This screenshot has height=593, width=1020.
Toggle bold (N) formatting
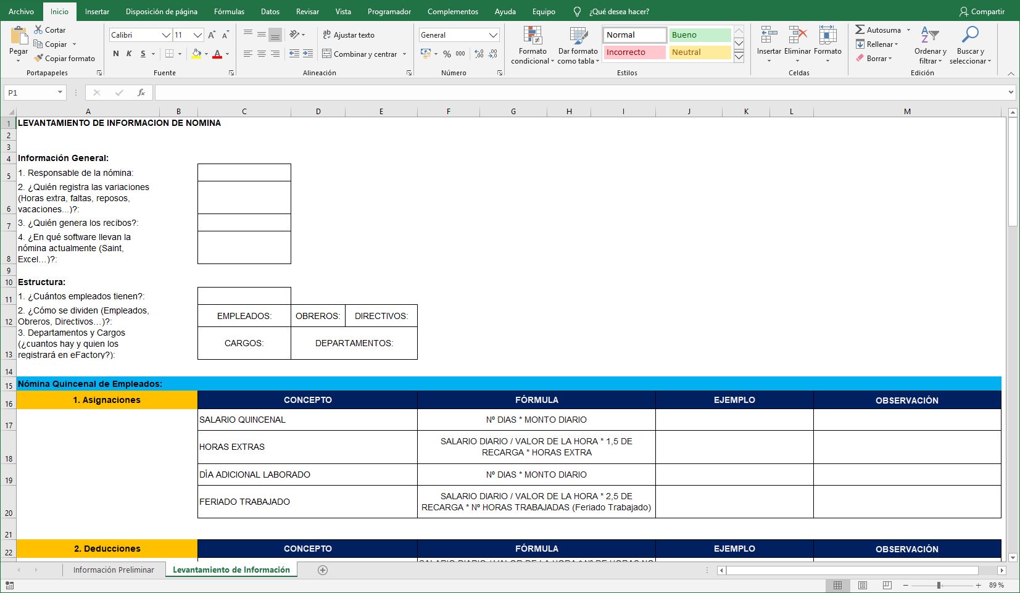(x=115, y=54)
